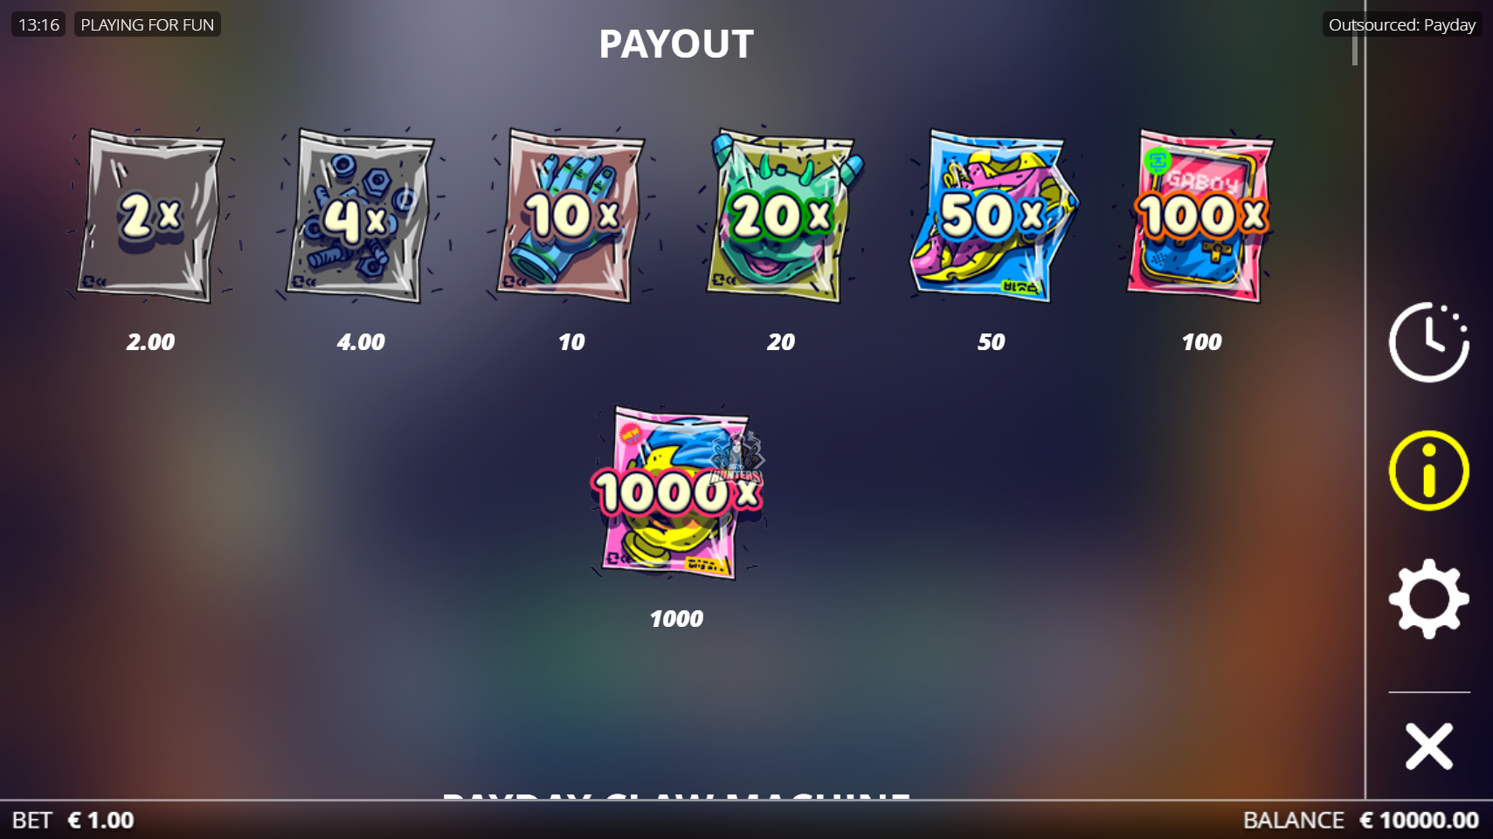The image size is (1493, 839).
Task: Click the Outsourced: Payday game title
Action: (x=1402, y=24)
